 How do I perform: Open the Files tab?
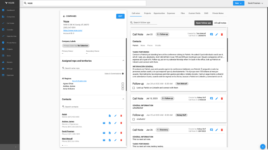pos(183,13)
